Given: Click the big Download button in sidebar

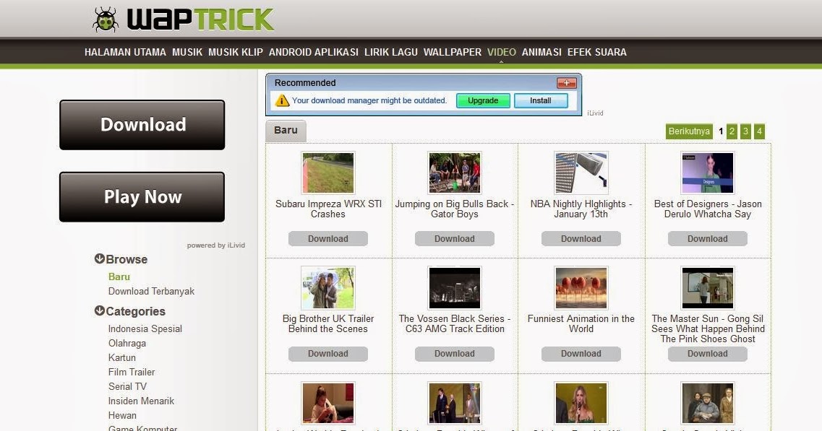Looking at the screenshot, I should pos(142,125).
